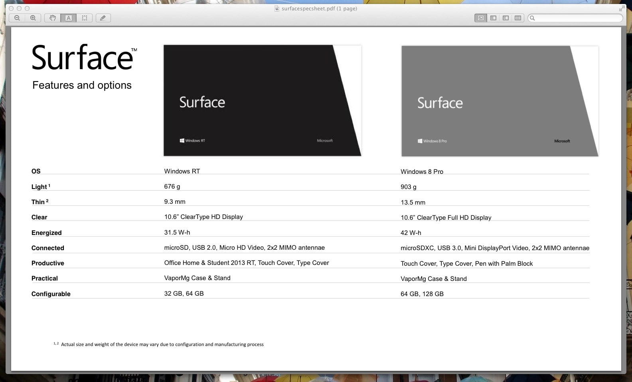Click the gray Windows 8 Pro Surface image

point(500,101)
